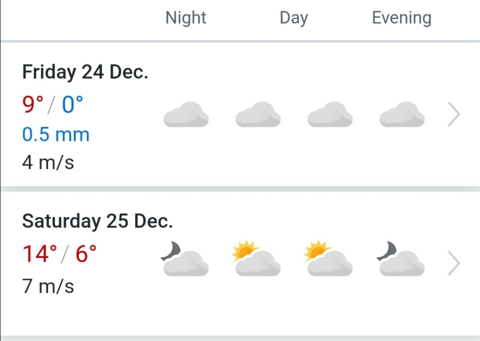Open the Friday 24 Dec. forecast title
This screenshot has width=480, height=341.
[x=85, y=72]
